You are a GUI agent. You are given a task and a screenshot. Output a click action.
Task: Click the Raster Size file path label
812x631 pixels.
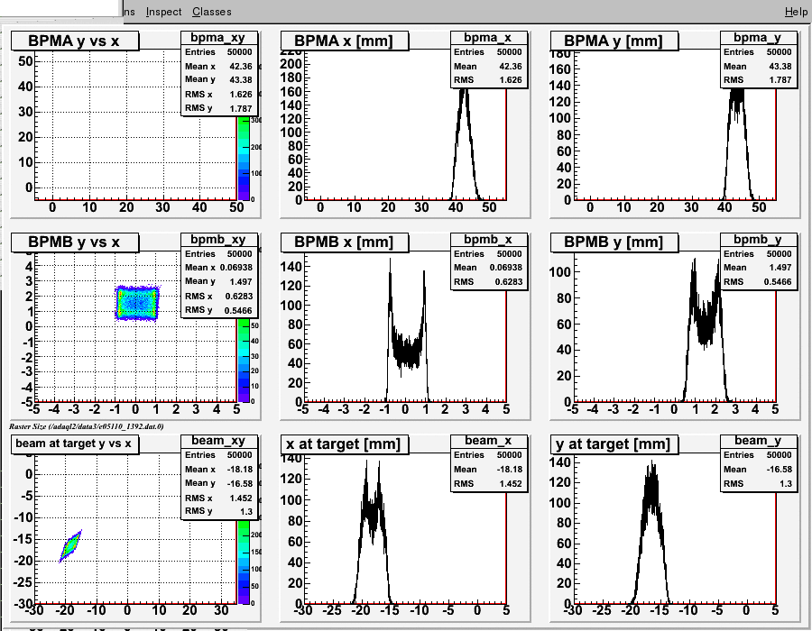click(x=87, y=426)
